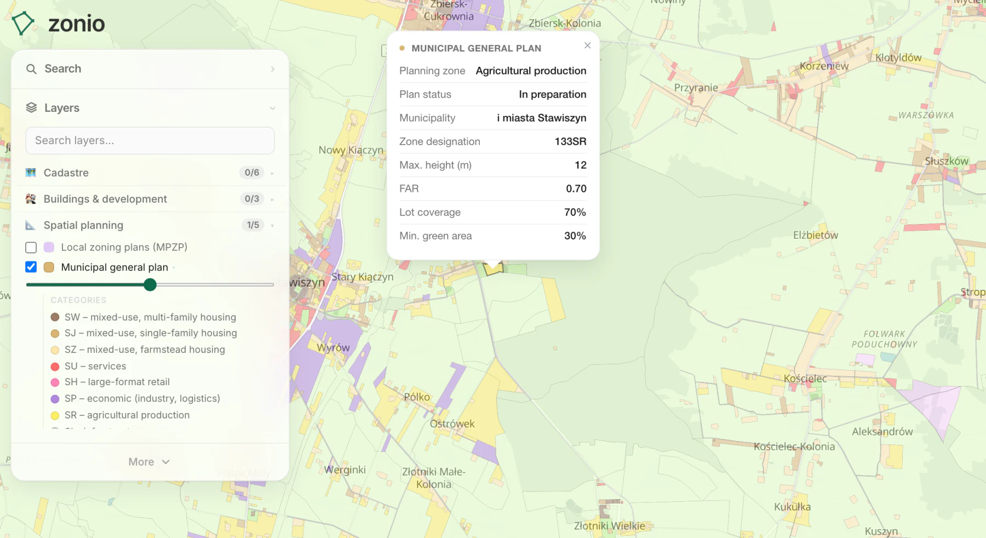Viewport: 986px width, 538px height.
Task: Click the Cadastre 0/6 count badge
Action: pyautogui.click(x=252, y=173)
